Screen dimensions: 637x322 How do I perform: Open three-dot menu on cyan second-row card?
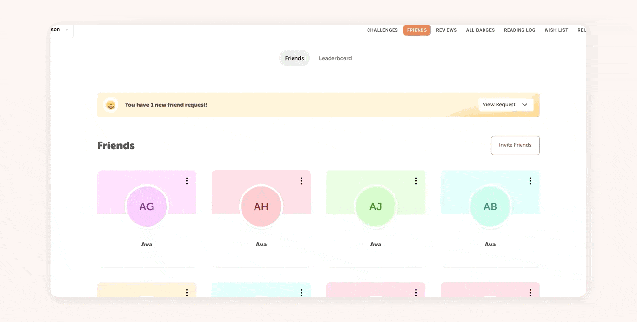pyautogui.click(x=301, y=292)
